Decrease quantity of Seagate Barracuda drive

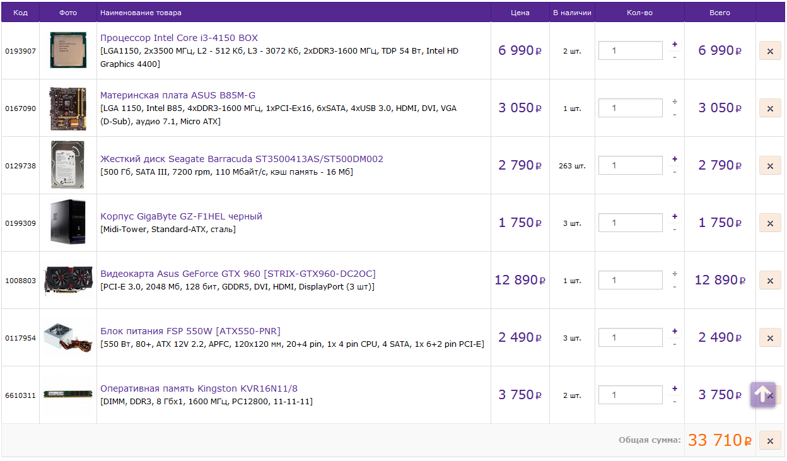click(x=675, y=172)
